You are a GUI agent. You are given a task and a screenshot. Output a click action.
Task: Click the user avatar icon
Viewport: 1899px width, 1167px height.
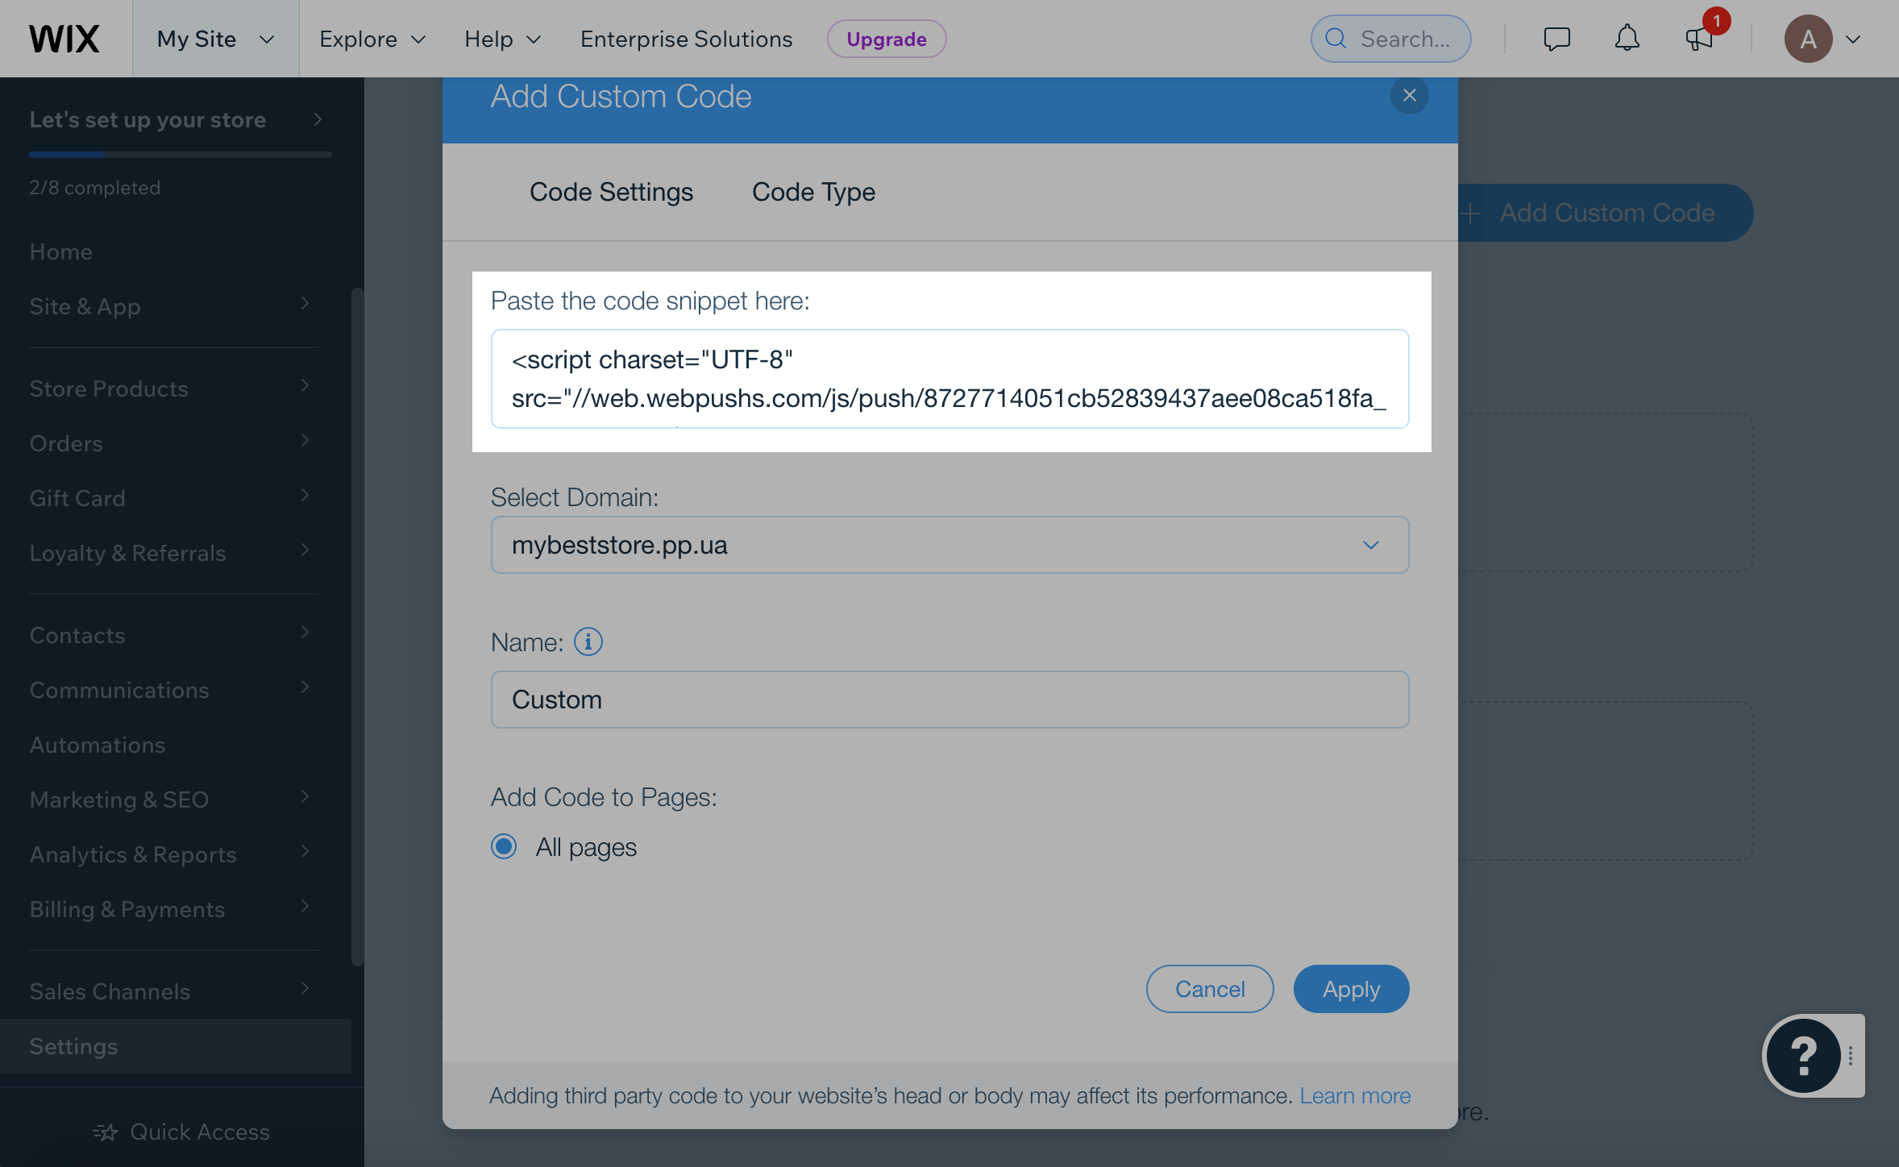tap(1808, 39)
